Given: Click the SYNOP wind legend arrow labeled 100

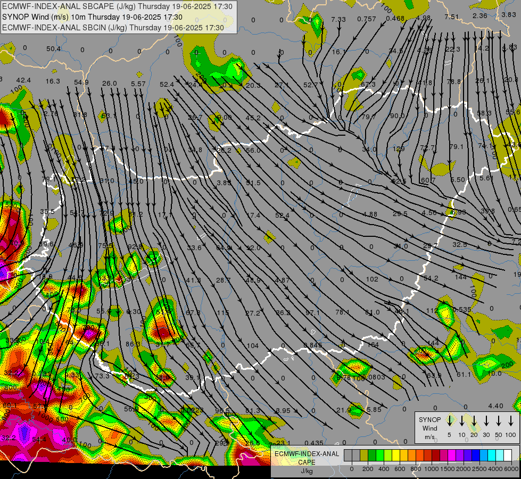Looking at the screenshot, I should (x=511, y=421).
